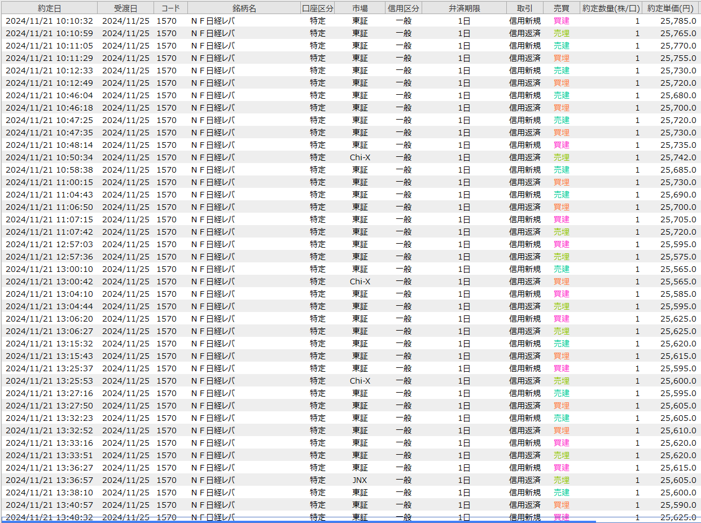The height and width of the screenshot is (523, 701).
Task: Click the horizontal scrollbar at the bottom
Action: (299, 521)
